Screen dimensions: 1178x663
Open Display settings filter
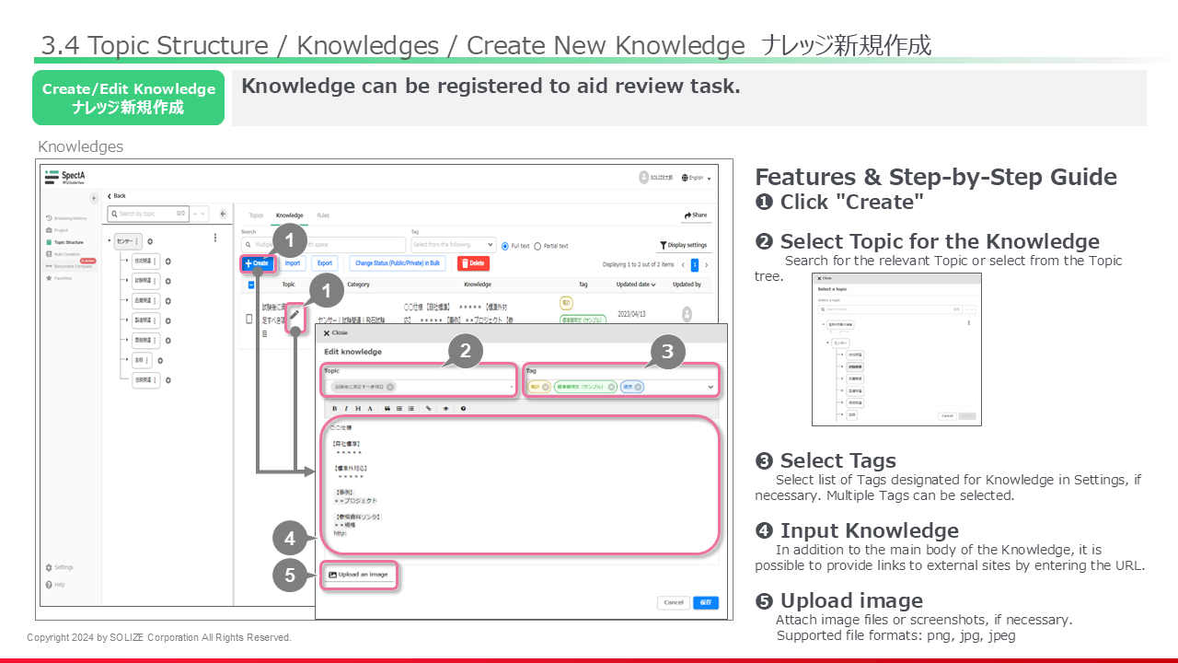coord(683,246)
